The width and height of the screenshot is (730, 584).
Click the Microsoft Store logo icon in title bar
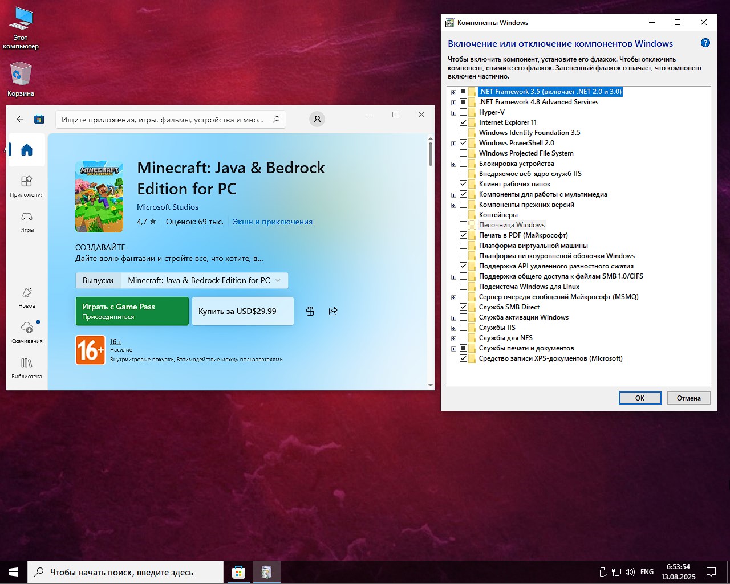click(39, 119)
